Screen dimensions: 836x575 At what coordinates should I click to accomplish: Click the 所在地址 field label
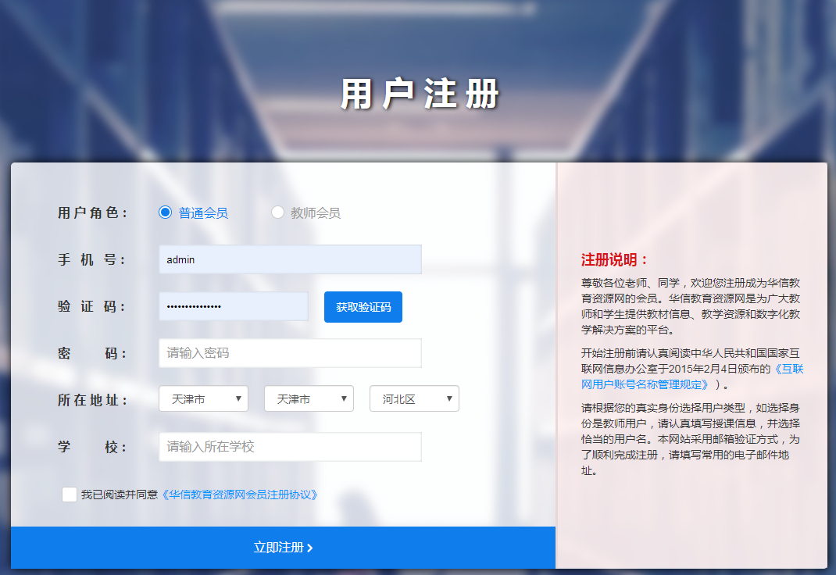(x=93, y=400)
